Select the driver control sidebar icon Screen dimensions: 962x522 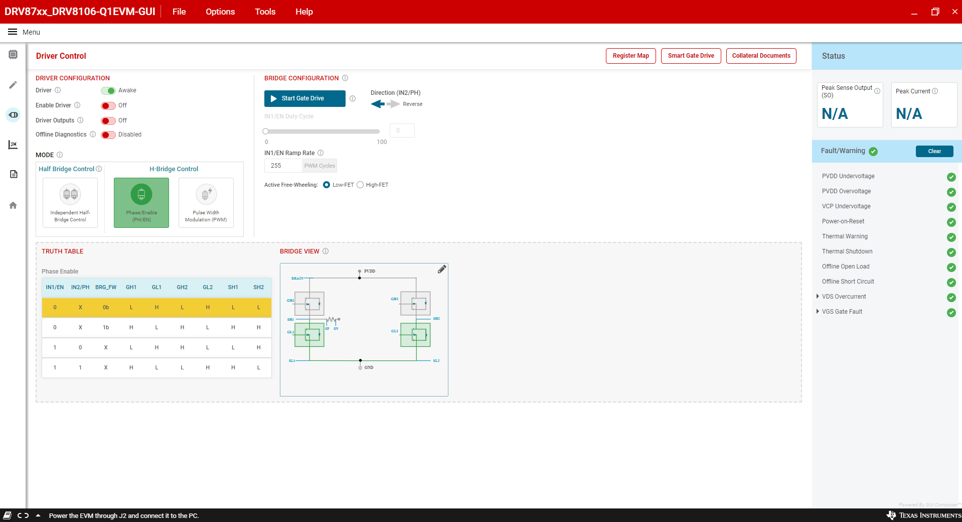point(13,115)
